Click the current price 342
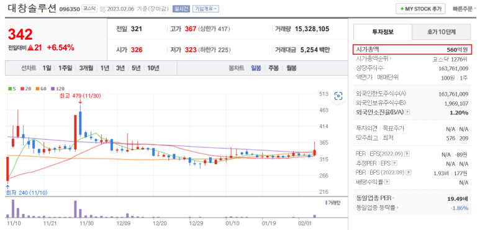 (x=20, y=34)
